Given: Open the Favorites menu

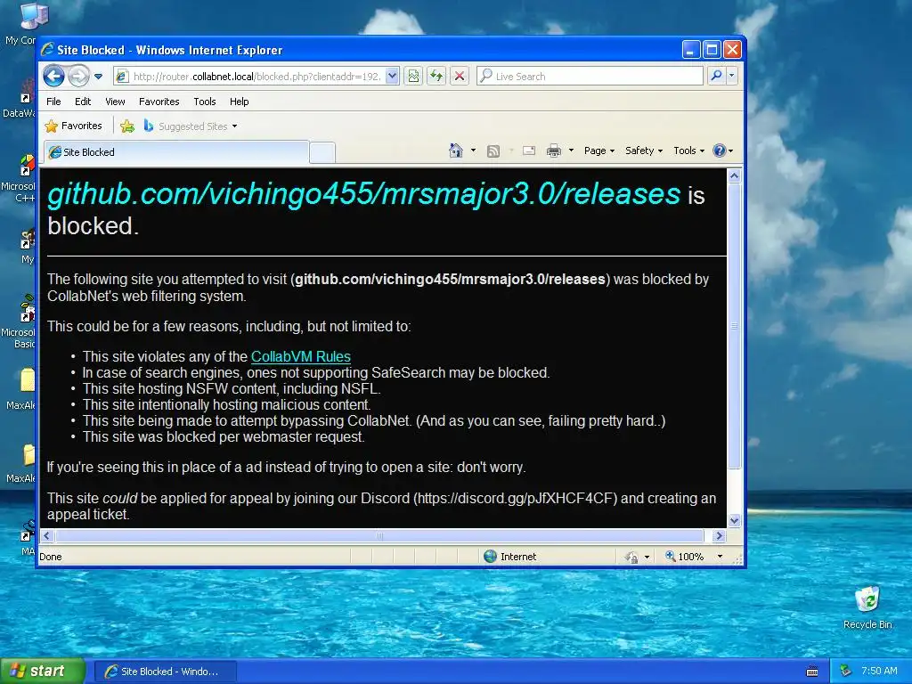Looking at the screenshot, I should point(159,102).
